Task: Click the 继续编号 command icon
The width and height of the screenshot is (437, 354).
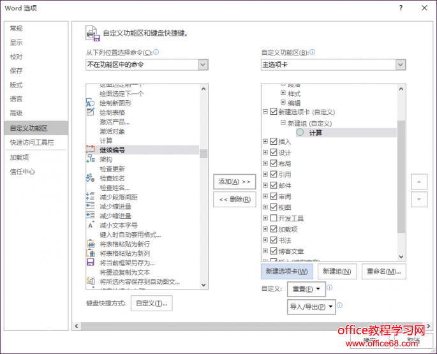Action: (x=91, y=150)
